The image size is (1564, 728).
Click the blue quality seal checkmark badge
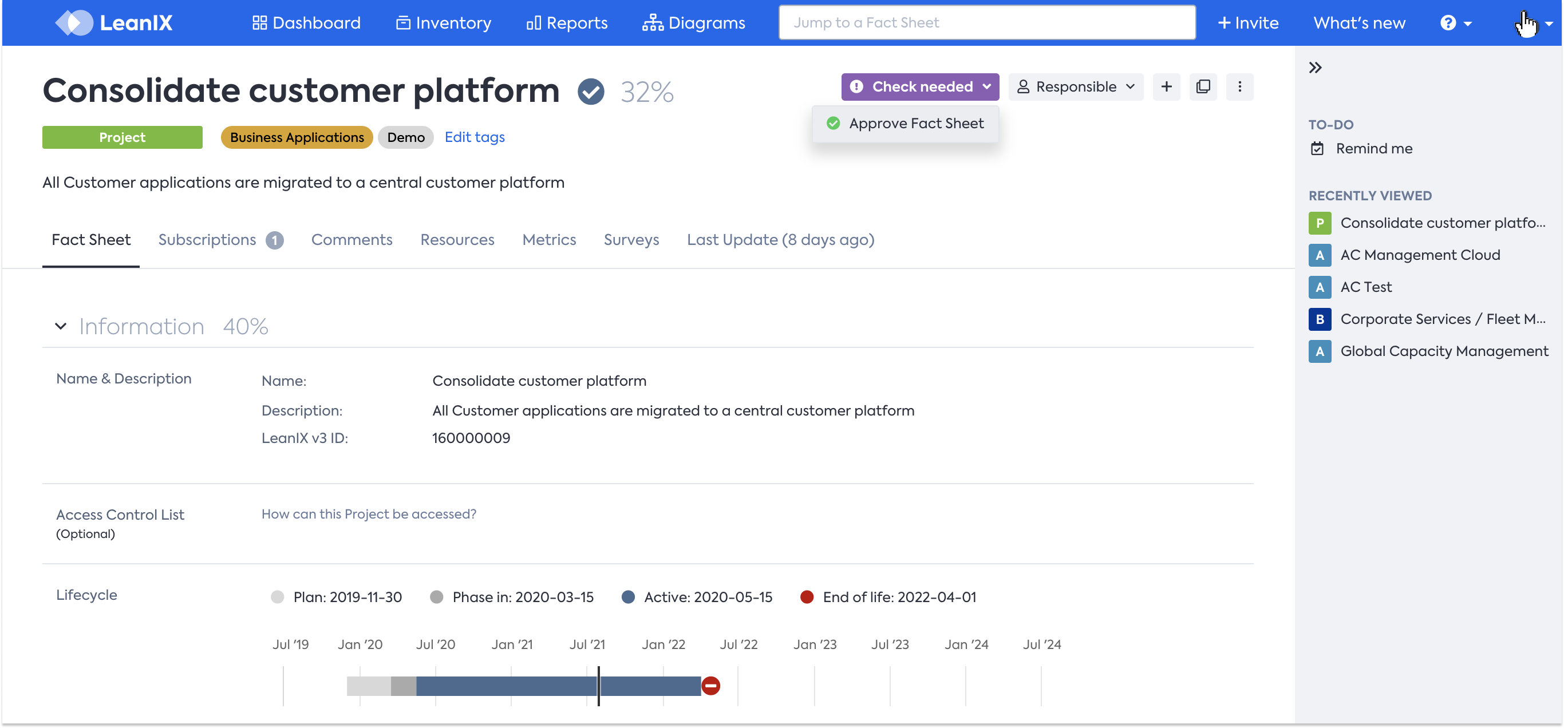[590, 92]
